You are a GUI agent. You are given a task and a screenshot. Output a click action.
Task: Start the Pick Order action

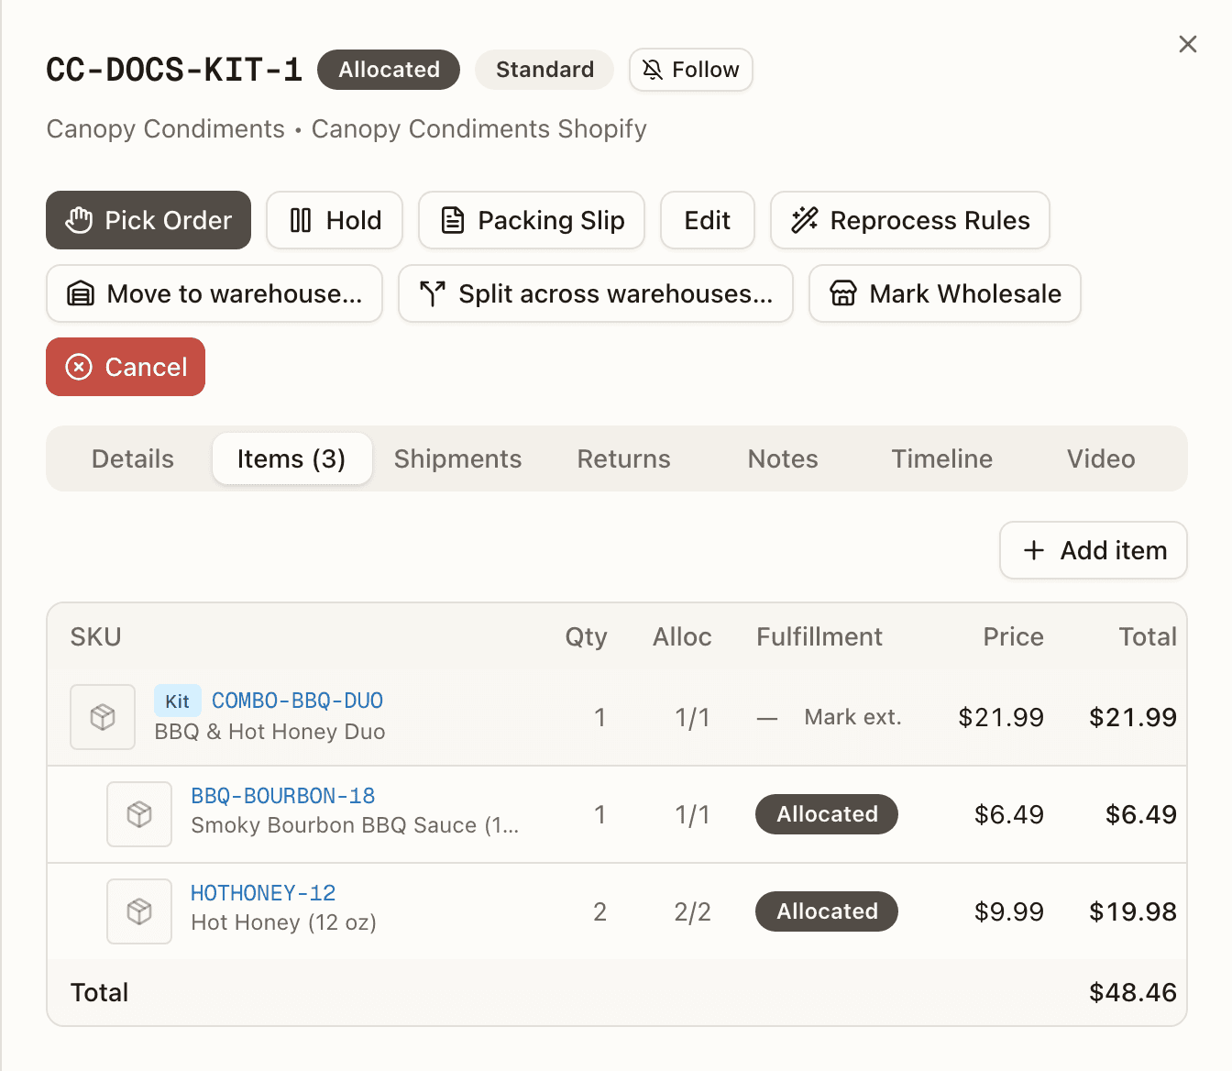point(148,220)
